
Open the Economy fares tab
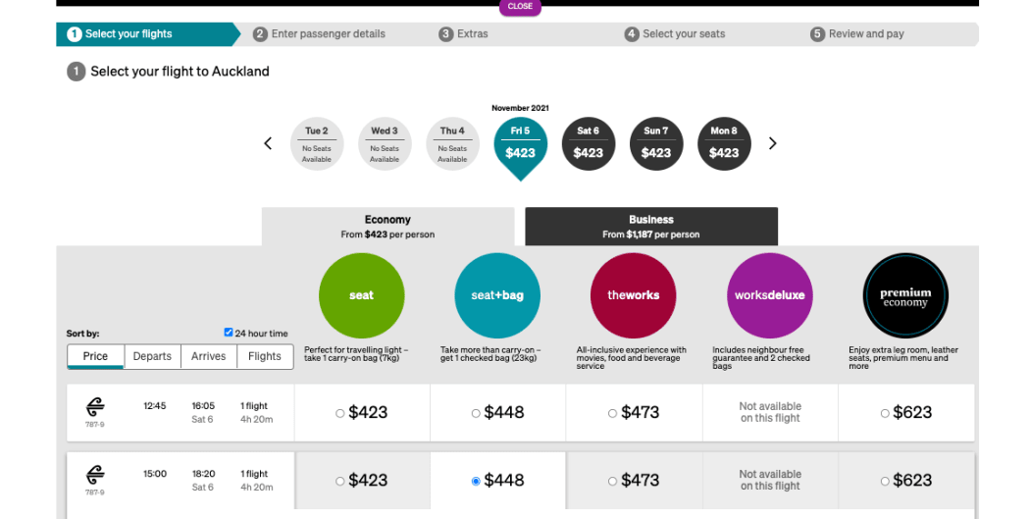387,227
